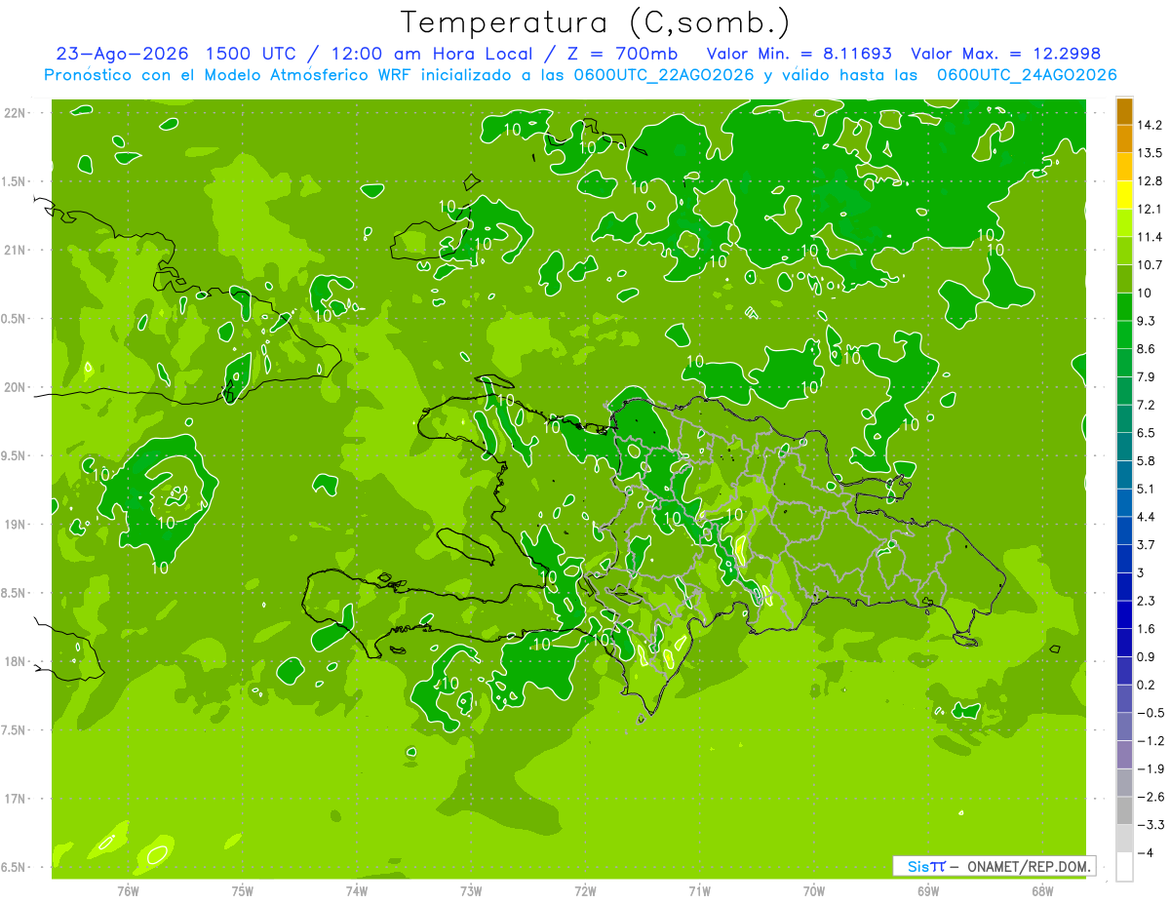Click the '-0.5' color scale value
The image size is (1170, 904).
click(1150, 713)
